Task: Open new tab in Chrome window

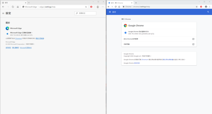Action: click(136, 3)
